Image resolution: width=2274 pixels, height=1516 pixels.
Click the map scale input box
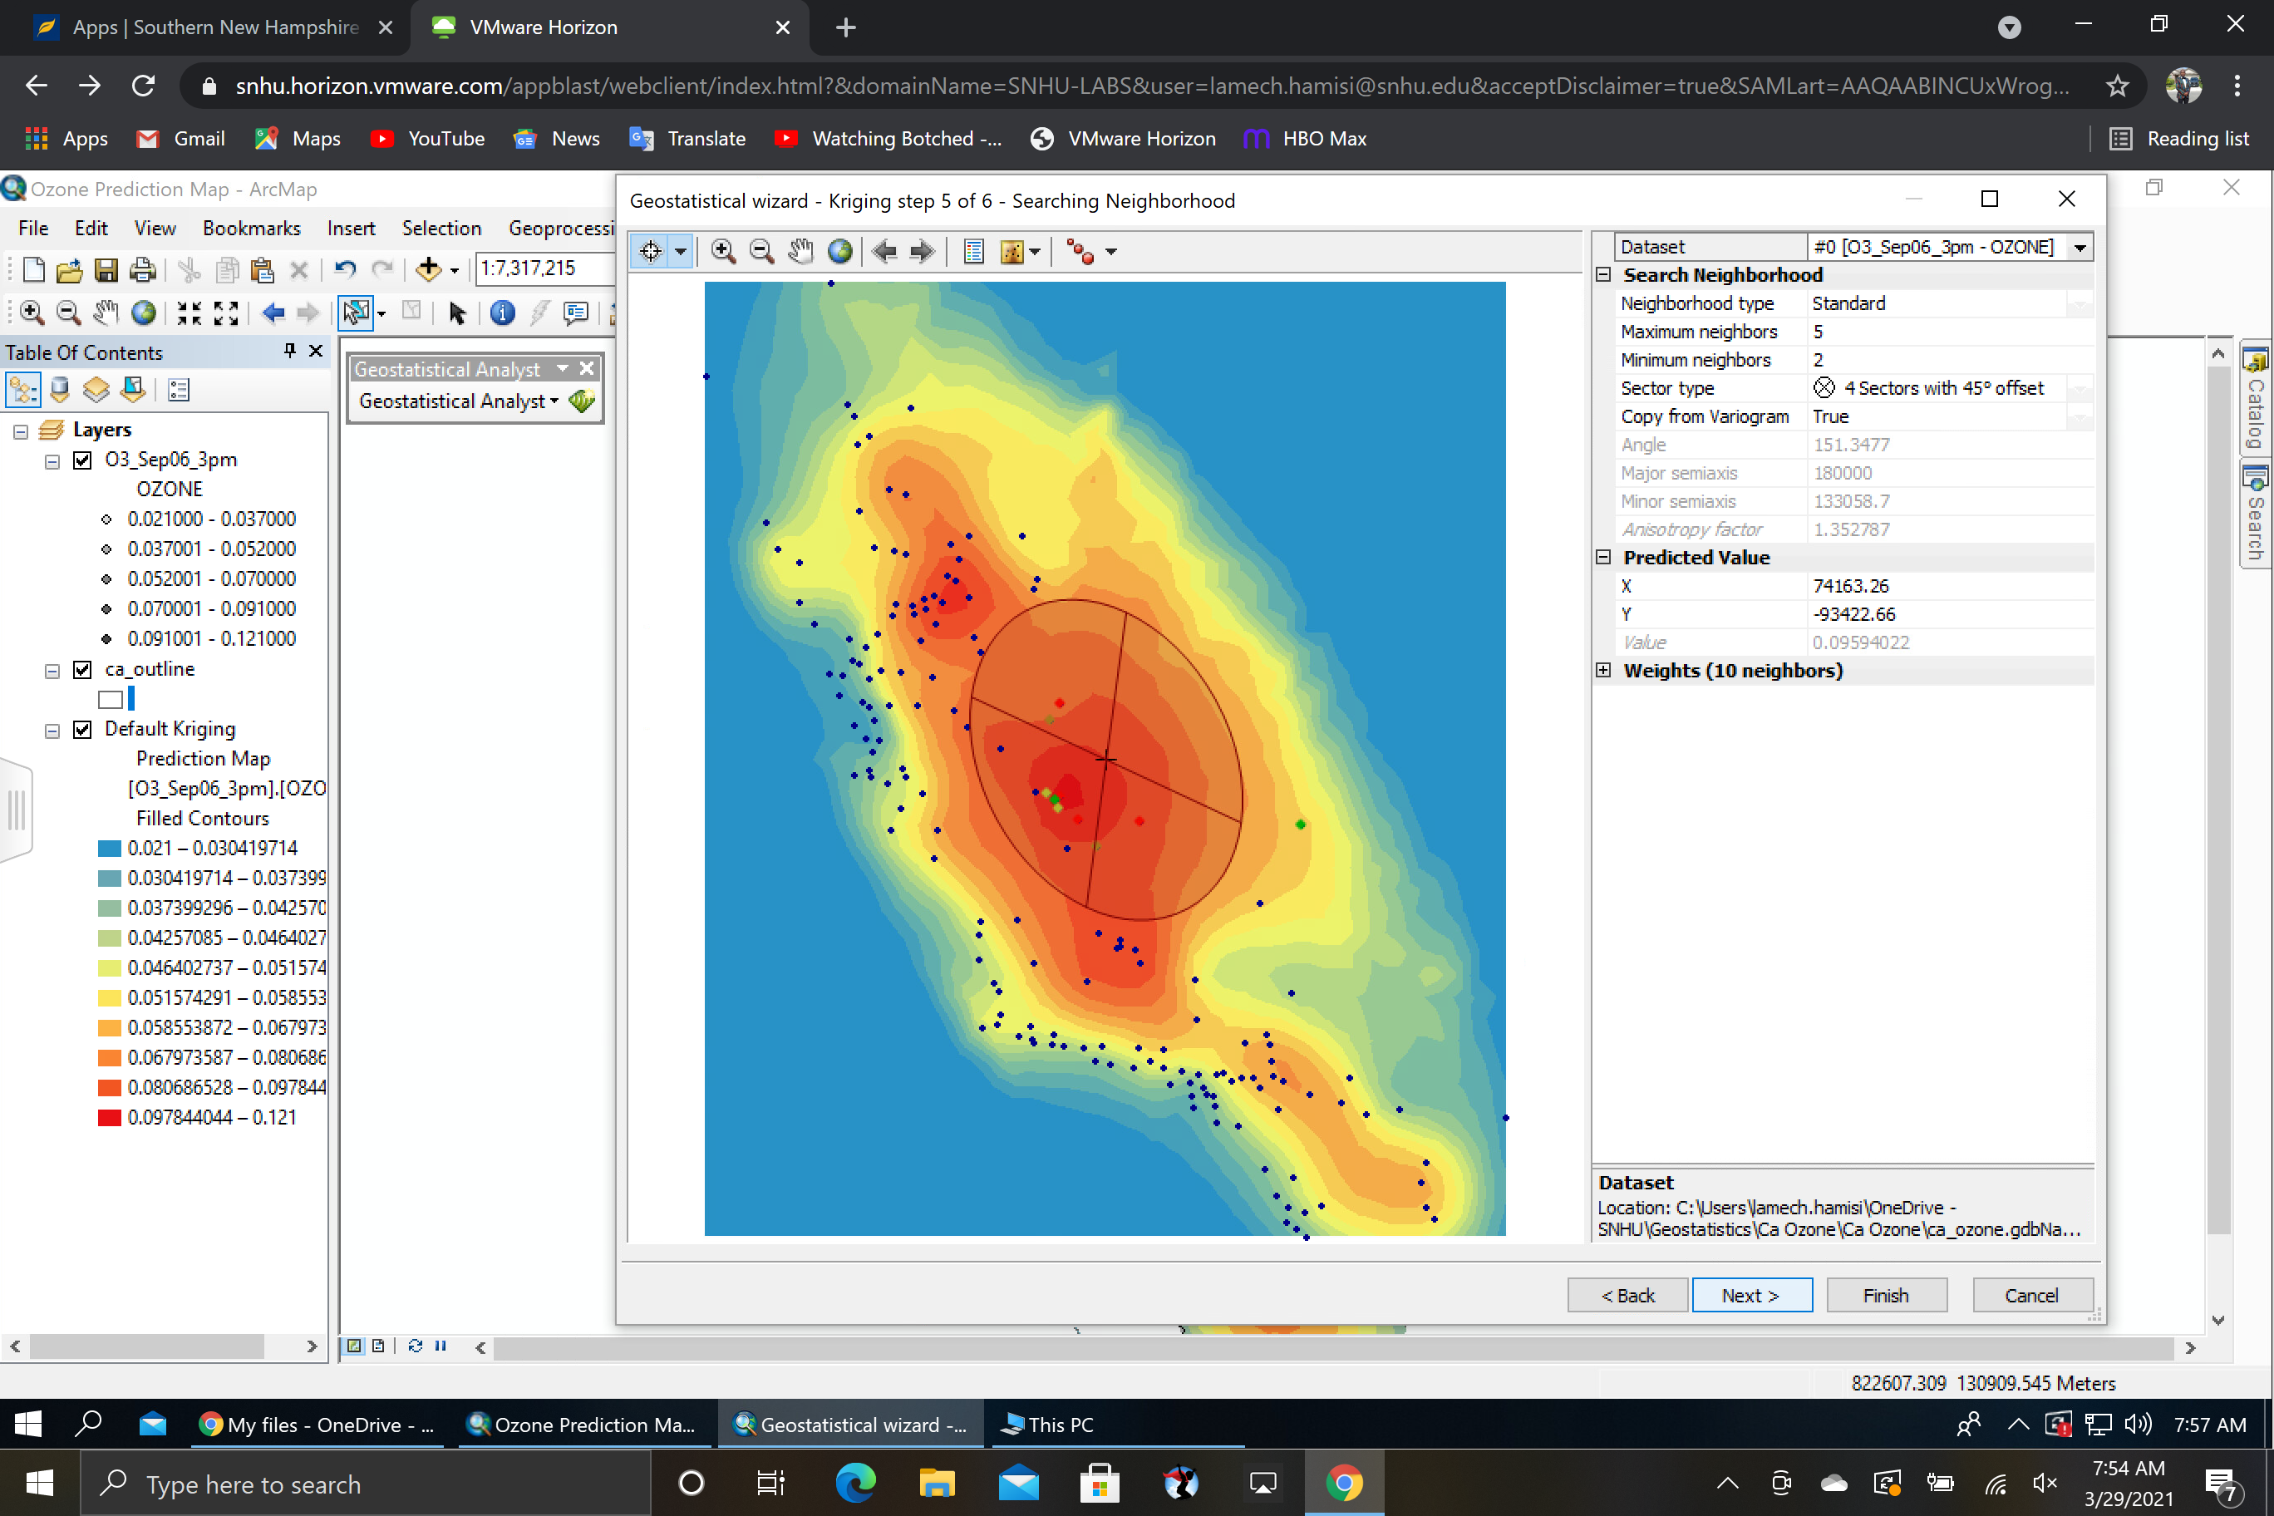pos(544,268)
